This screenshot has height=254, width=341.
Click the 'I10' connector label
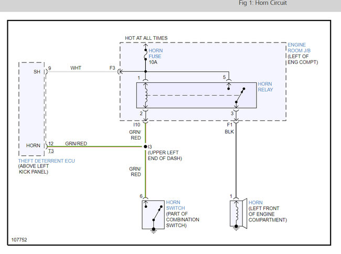click(137, 124)
